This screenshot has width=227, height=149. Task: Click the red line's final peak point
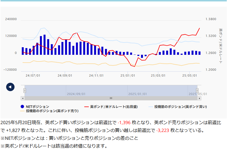pyautogui.click(x=199, y=28)
